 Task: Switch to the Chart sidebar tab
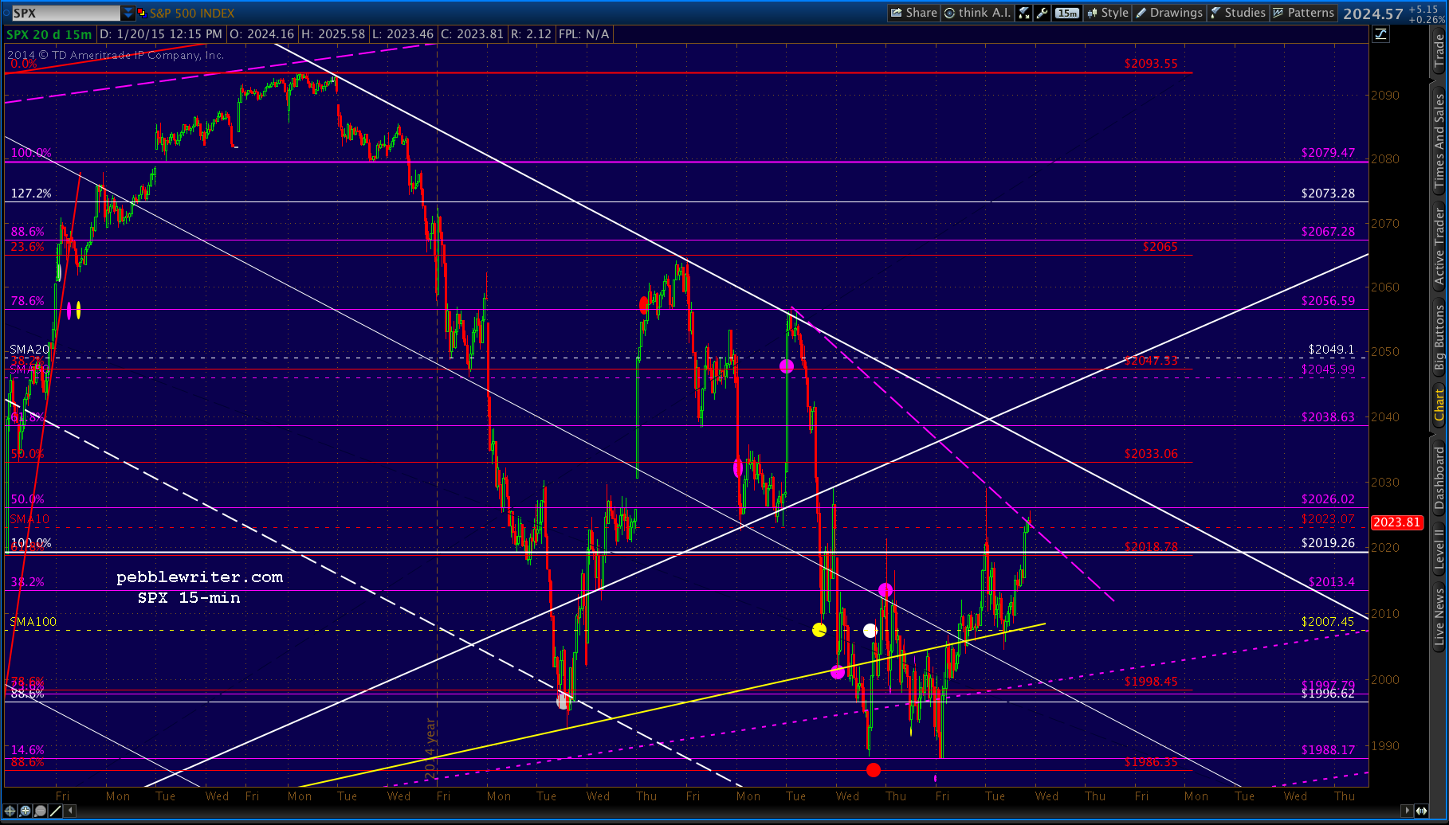1439,405
